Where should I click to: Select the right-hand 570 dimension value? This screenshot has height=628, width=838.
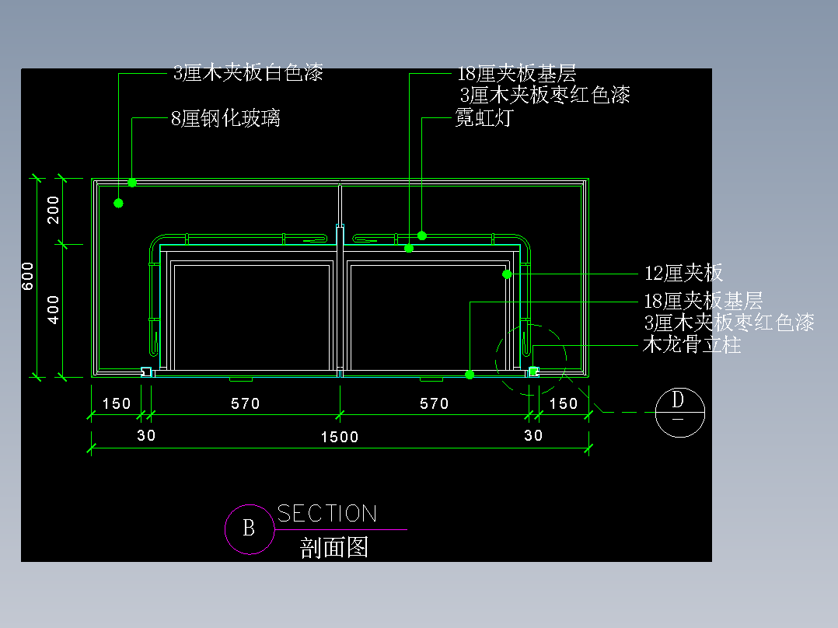tap(434, 403)
